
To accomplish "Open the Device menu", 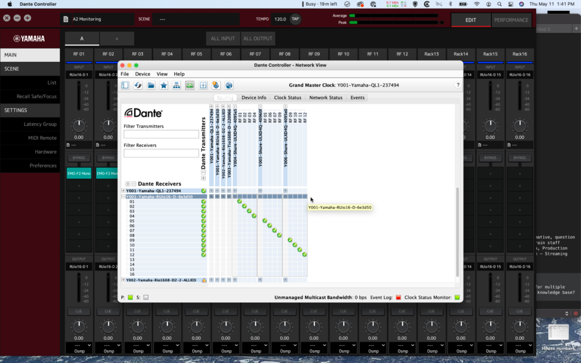I will coord(142,74).
